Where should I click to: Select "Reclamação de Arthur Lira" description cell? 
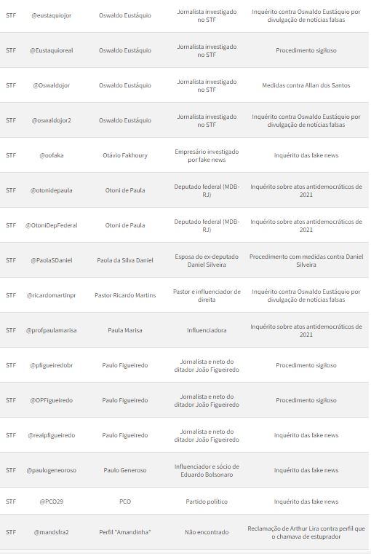pyautogui.click(x=306, y=532)
